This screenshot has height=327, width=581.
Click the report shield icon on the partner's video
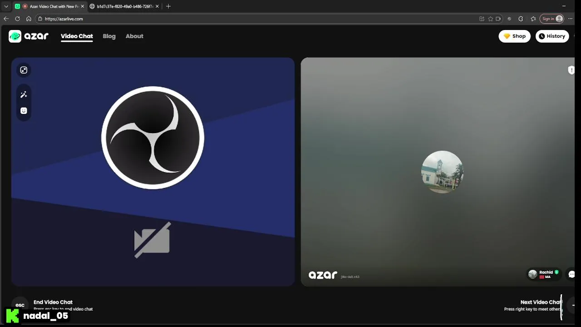tap(571, 70)
